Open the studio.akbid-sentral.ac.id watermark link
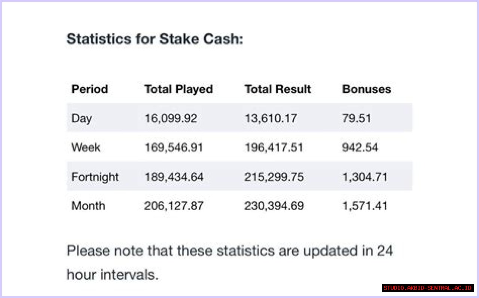The width and height of the screenshot is (479, 298). click(x=428, y=288)
